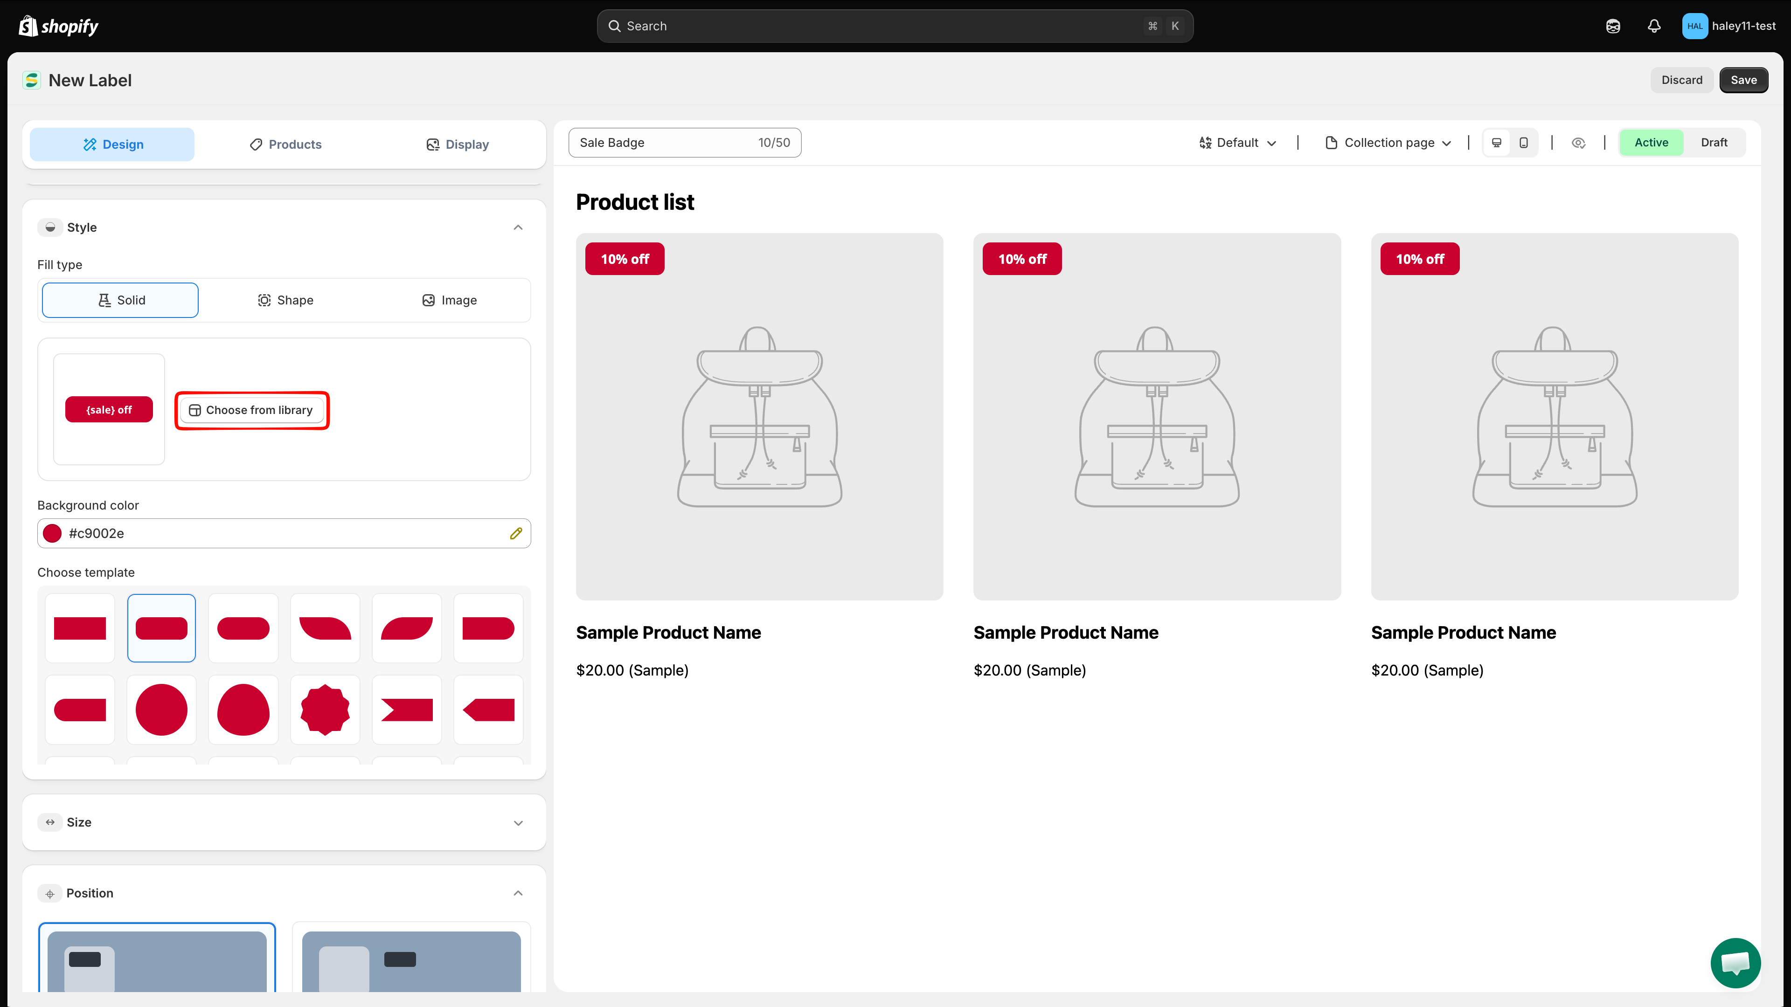Viewport: 1791px width, 1007px height.
Task: Click the Sale Badge name field
Action: pyautogui.click(x=685, y=143)
